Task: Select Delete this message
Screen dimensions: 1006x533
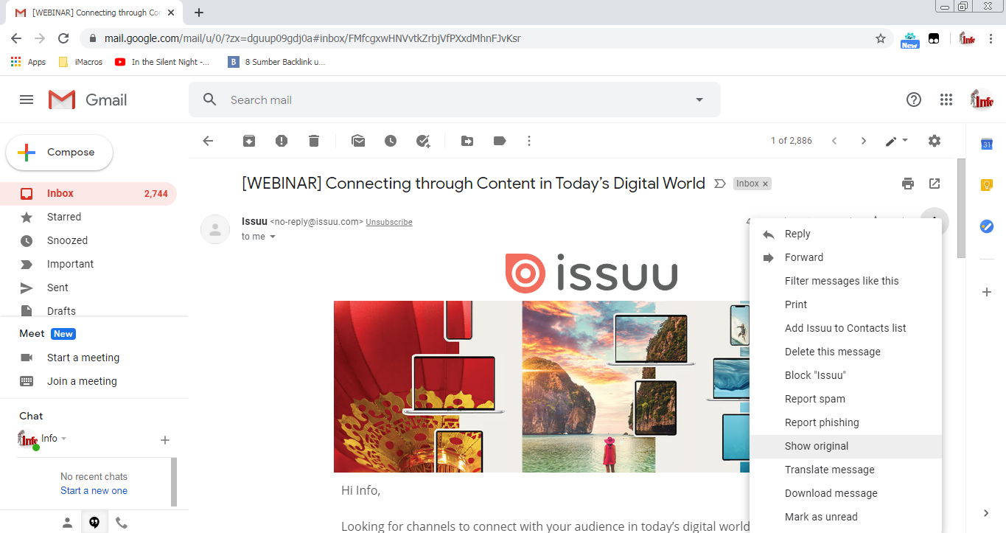Action: tap(845, 352)
